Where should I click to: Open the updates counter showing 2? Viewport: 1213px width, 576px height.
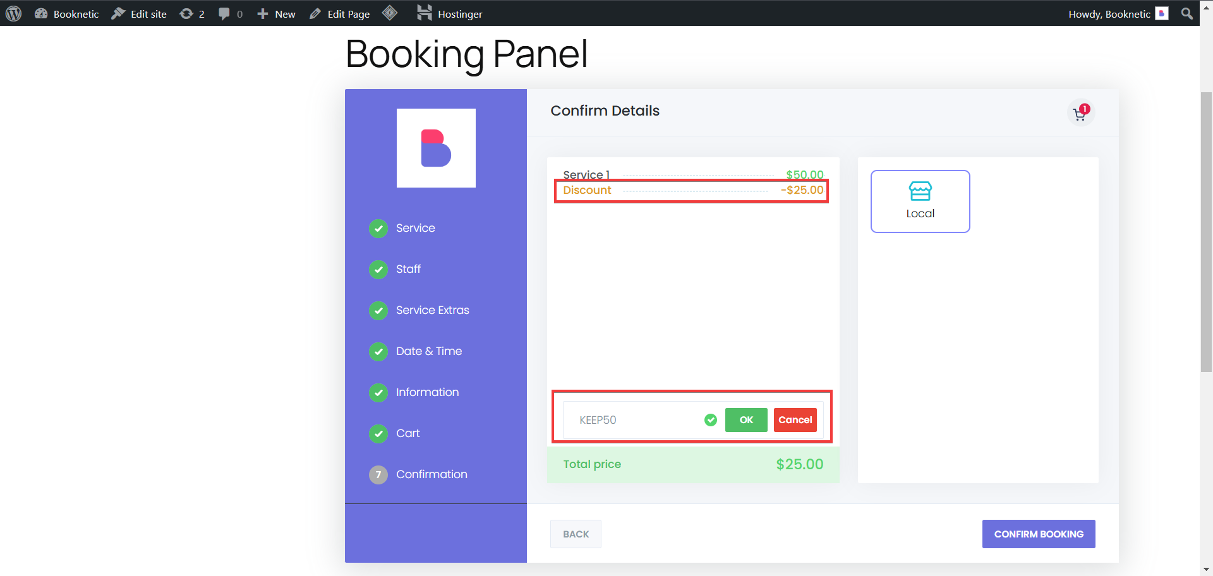click(192, 13)
